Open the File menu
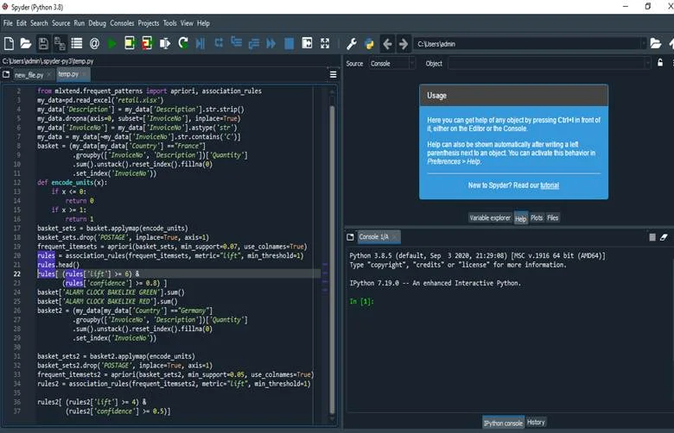The height and width of the screenshot is (433, 674). click(x=8, y=23)
